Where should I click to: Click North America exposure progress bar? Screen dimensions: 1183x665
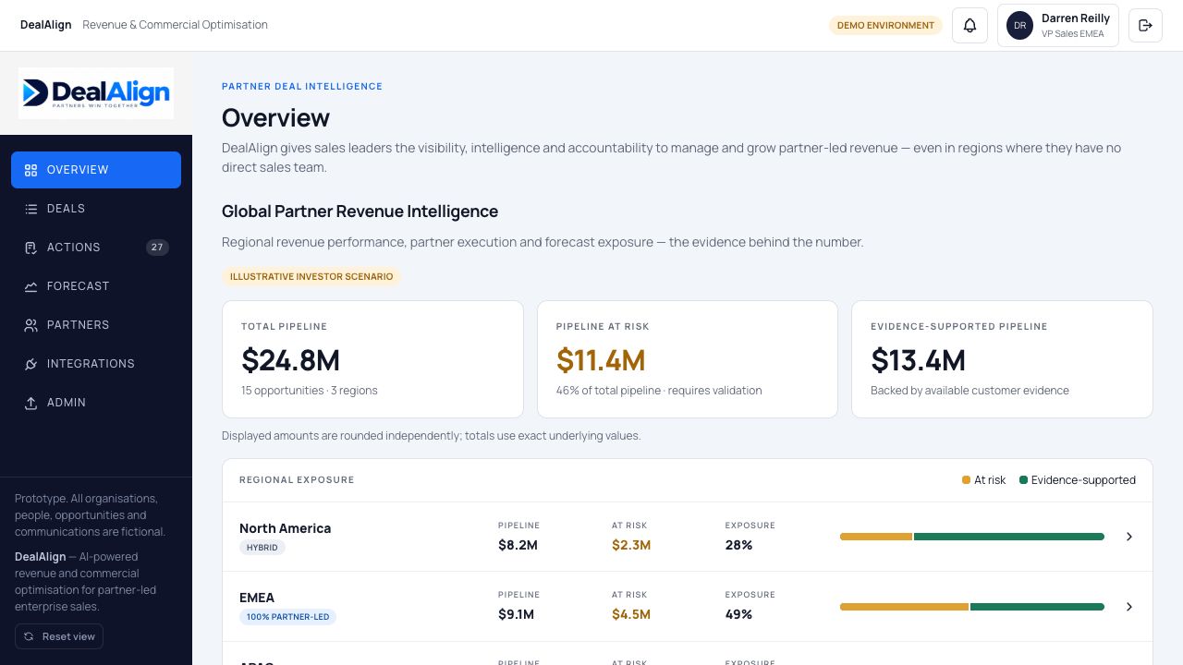click(x=972, y=537)
